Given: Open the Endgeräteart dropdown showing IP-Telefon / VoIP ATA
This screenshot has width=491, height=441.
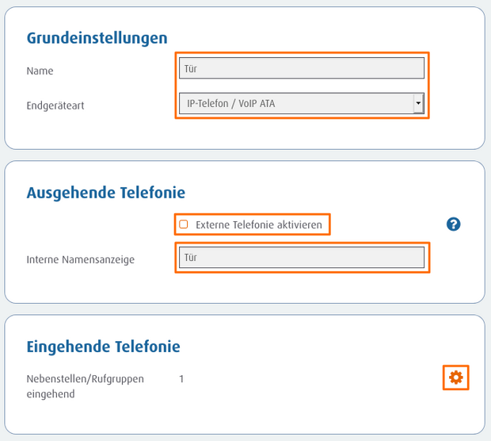Looking at the screenshot, I should pyautogui.click(x=295, y=103).
